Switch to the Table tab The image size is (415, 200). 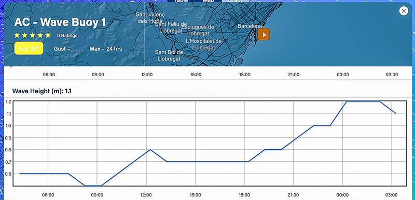181,1
